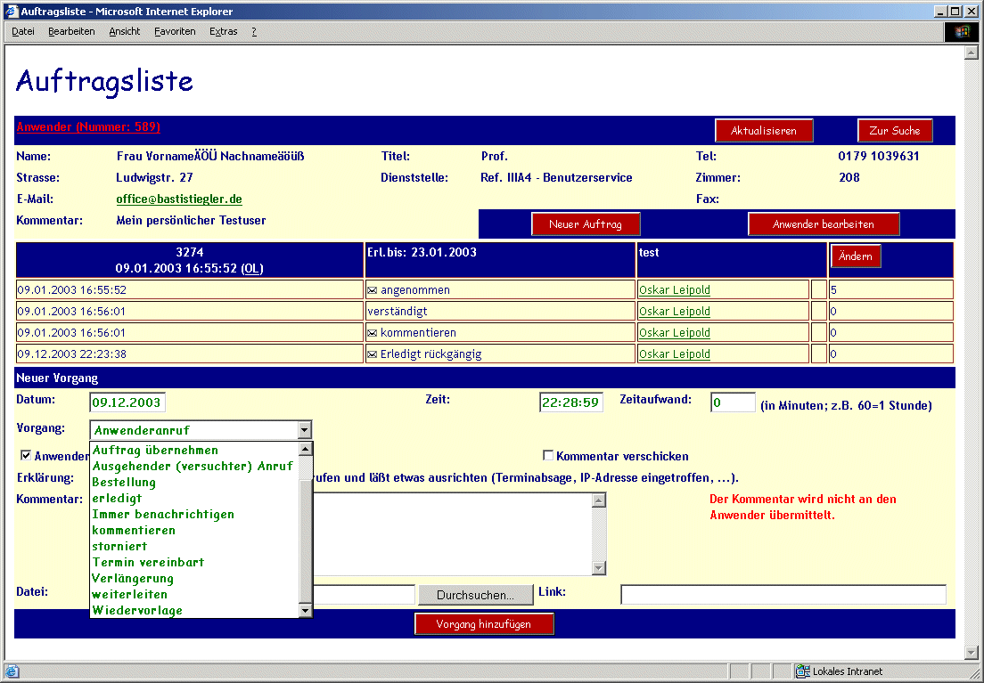The width and height of the screenshot is (984, 683).
Task: Click the Zeit input field
Action: [571, 402]
